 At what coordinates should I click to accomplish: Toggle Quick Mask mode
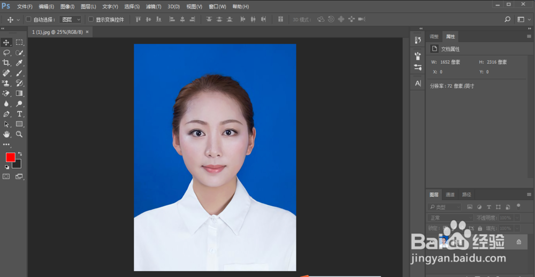pyautogui.click(x=6, y=176)
